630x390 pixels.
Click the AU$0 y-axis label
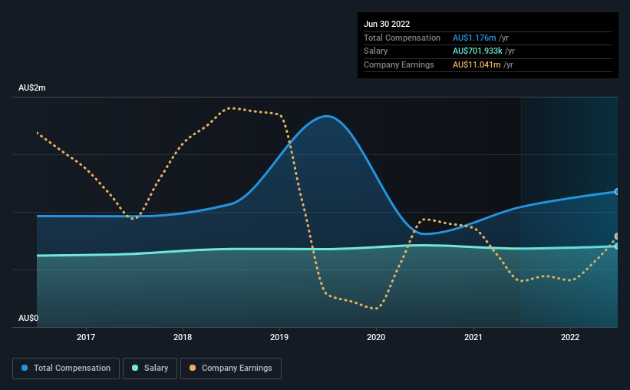28,318
